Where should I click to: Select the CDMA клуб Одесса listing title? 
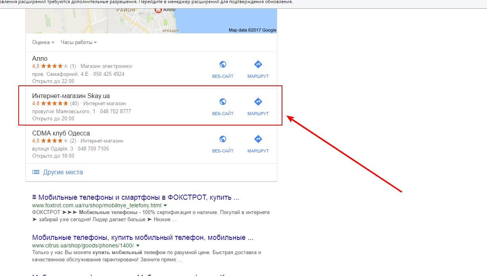61,133
